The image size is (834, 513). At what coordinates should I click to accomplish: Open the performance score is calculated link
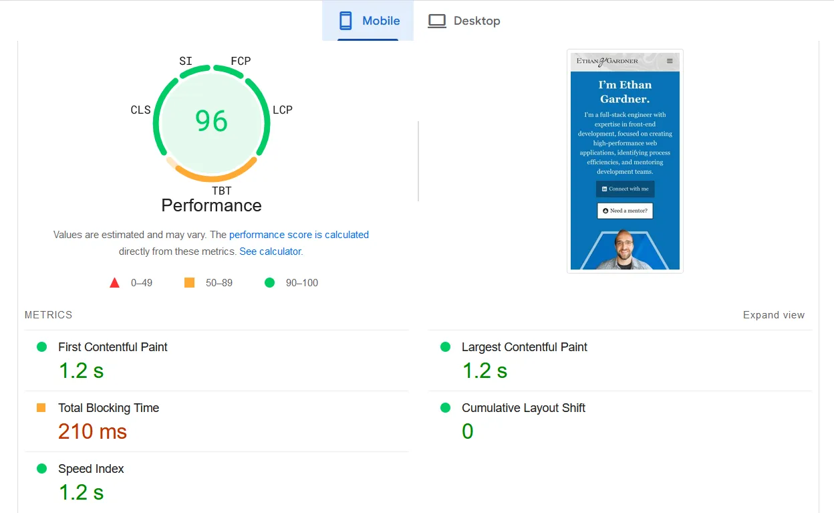point(299,234)
